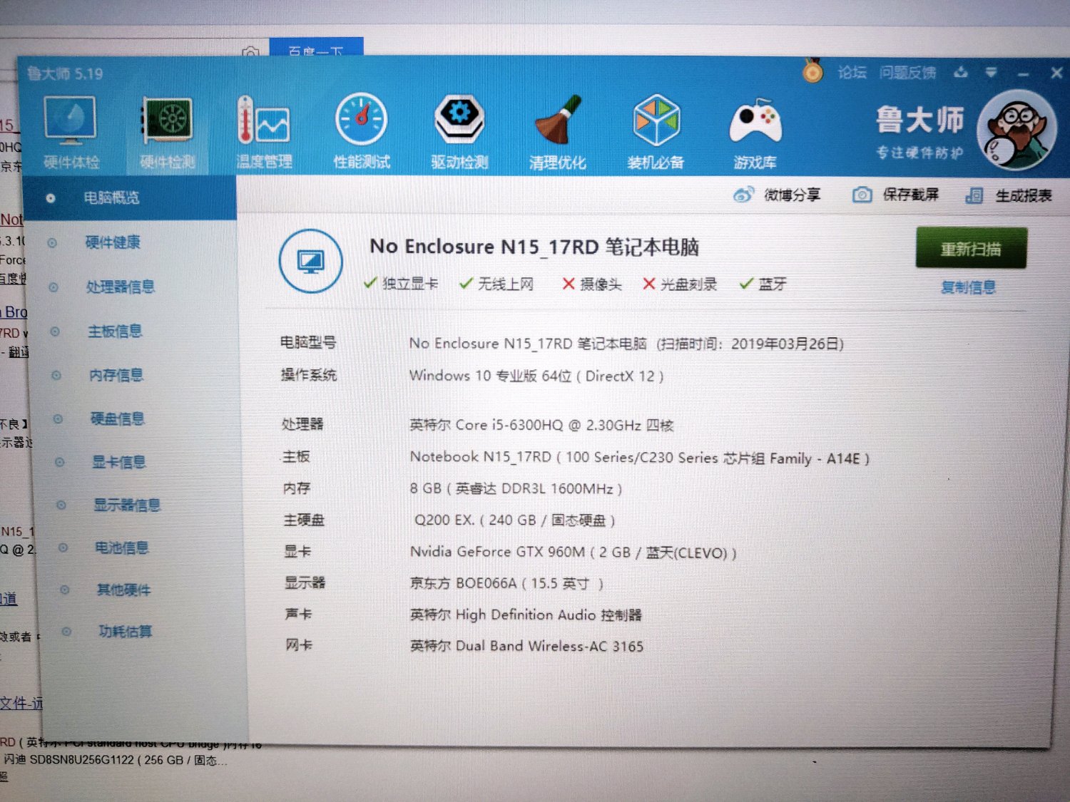Open 功耗估算 in the sidebar
The height and width of the screenshot is (802, 1070).
pyautogui.click(x=126, y=631)
